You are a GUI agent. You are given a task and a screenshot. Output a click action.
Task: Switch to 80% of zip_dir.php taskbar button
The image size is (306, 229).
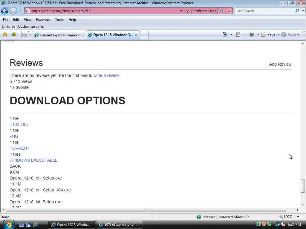tap(119, 225)
